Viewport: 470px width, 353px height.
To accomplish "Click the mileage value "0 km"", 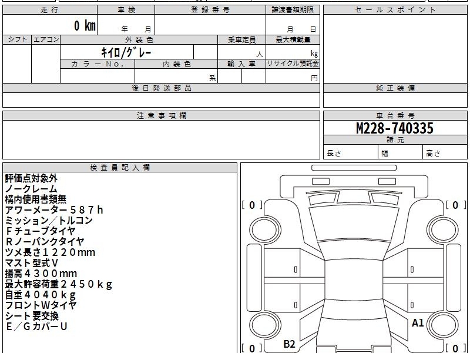I will pyautogui.click(x=85, y=25).
